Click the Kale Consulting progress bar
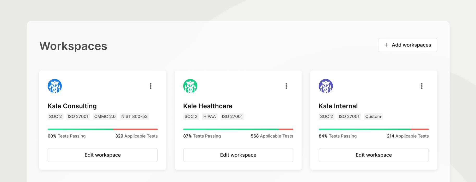Image resolution: width=476 pixels, height=182 pixels. (x=103, y=129)
